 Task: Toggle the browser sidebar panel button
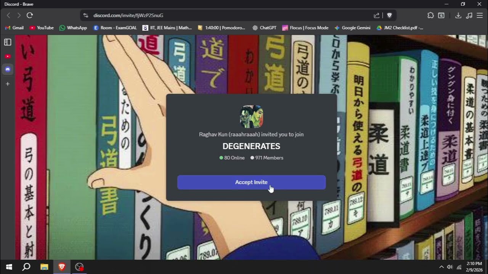pos(441,15)
